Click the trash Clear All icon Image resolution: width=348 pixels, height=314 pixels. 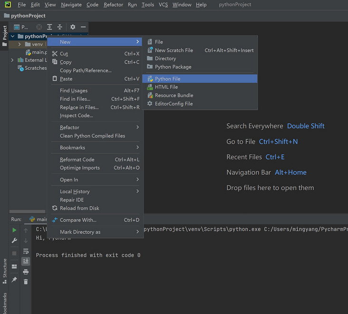click(26, 282)
